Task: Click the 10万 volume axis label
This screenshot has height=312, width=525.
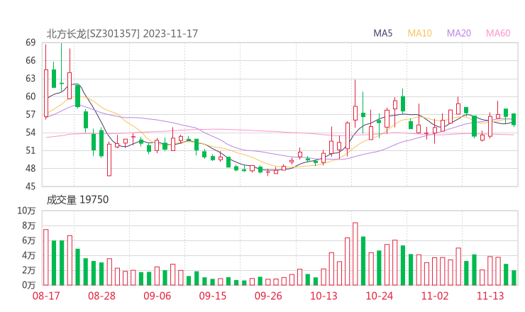Action: (26, 211)
